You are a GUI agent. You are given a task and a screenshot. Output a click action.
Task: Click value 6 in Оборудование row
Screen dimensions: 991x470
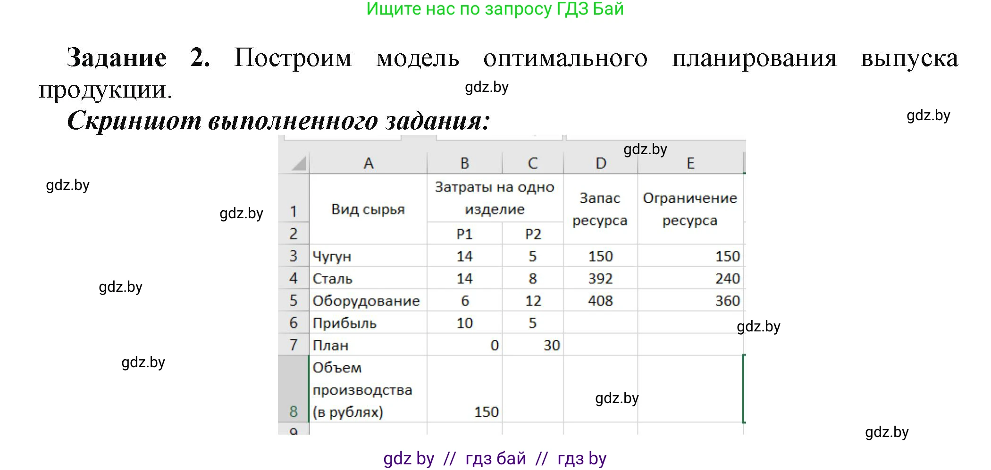coord(465,300)
